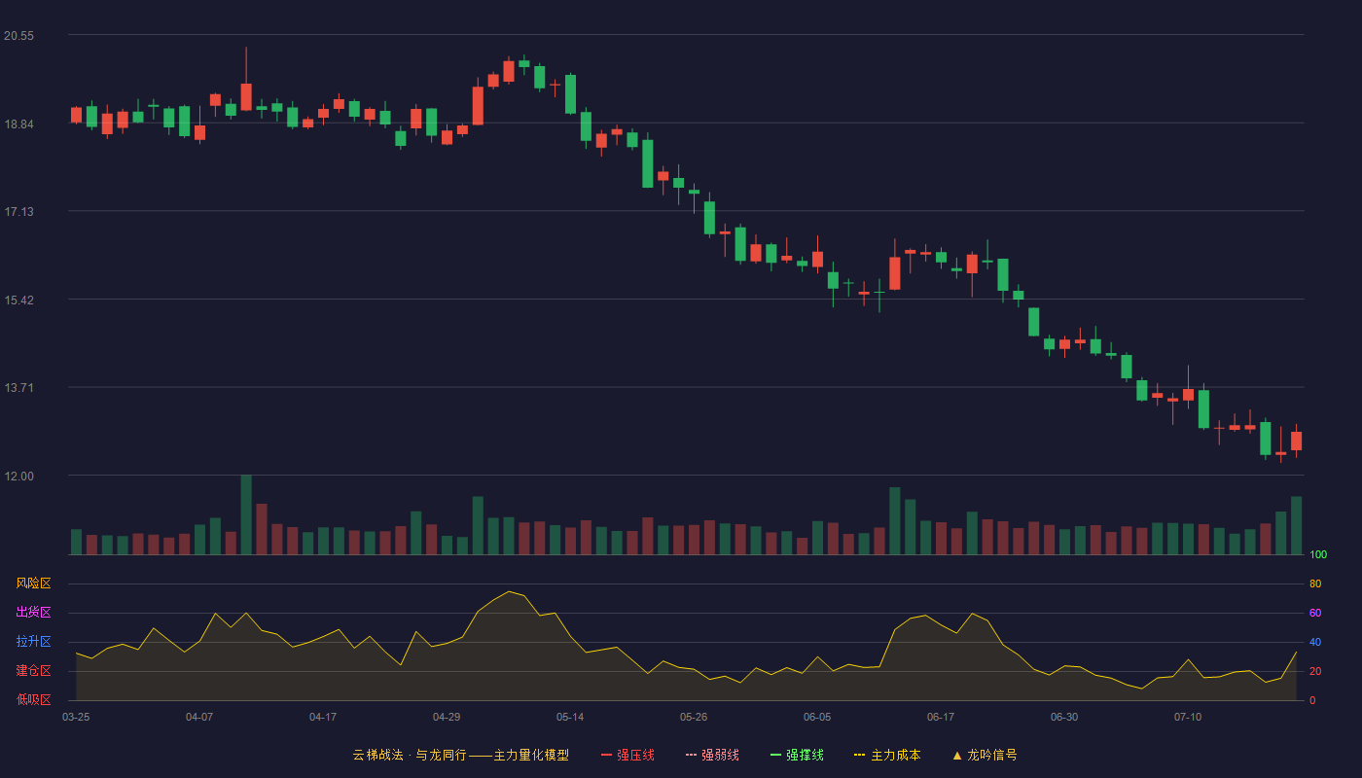The image size is (1362, 778).
Task: Click the 云梯战法 主力量化模型 legend title
Action: coord(461,755)
